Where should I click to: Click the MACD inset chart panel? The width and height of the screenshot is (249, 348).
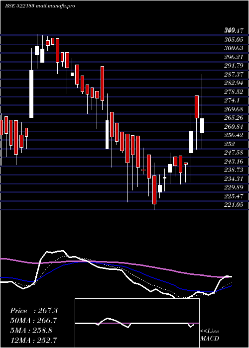137,323
